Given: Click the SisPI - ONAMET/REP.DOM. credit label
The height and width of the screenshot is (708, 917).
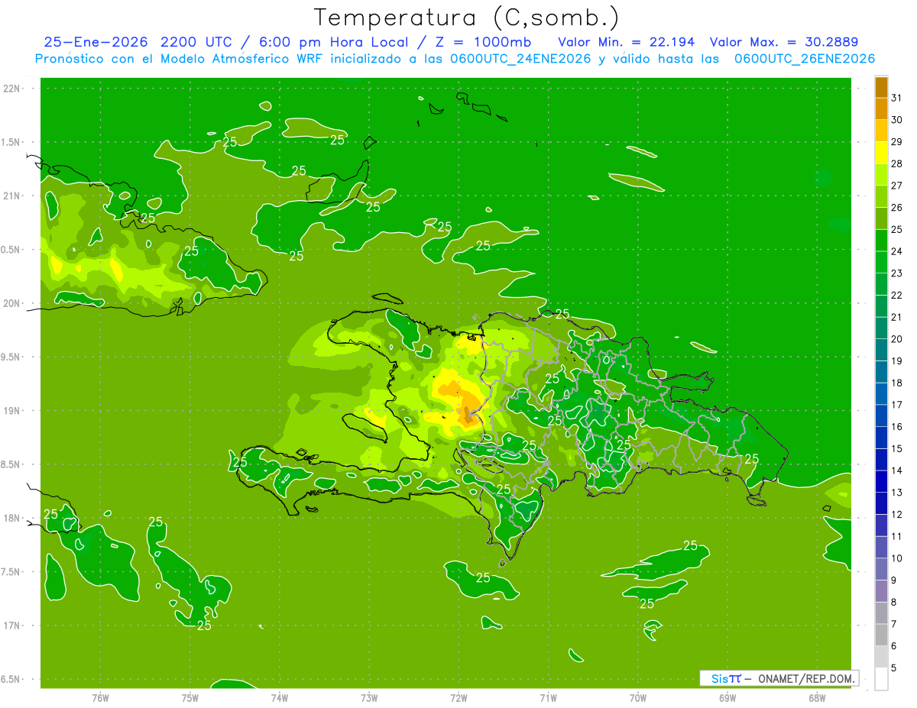Looking at the screenshot, I should tap(779, 678).
